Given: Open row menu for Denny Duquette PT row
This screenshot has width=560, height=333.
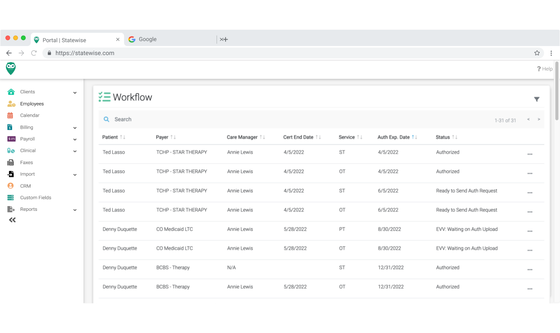Looking at the screenshot, I should (530, 231).
